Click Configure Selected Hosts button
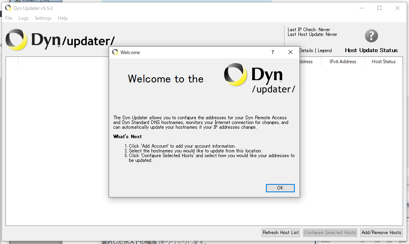 click(x=330, y=233)
